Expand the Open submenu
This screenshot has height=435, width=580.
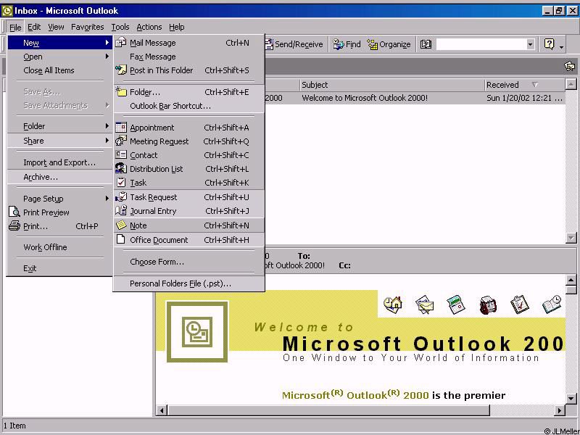tap(60, 57)
